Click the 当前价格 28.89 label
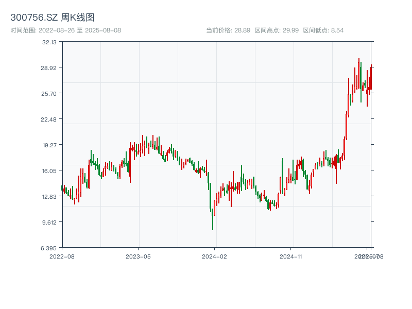The image size is (412, 309). 228,30
